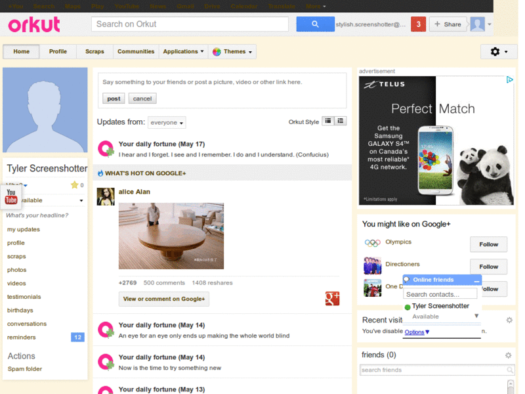The image size is (525, 394).
Task: Click the chat bubble icon in Online friends
Action: pos(407,280)
